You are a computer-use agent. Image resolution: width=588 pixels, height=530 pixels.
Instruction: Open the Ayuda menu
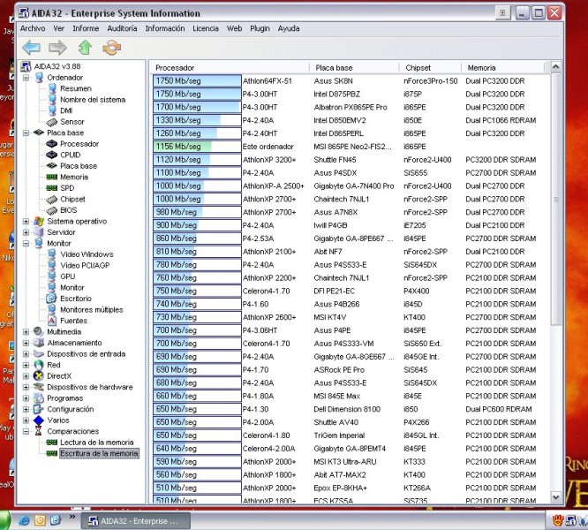pos(289,28)
